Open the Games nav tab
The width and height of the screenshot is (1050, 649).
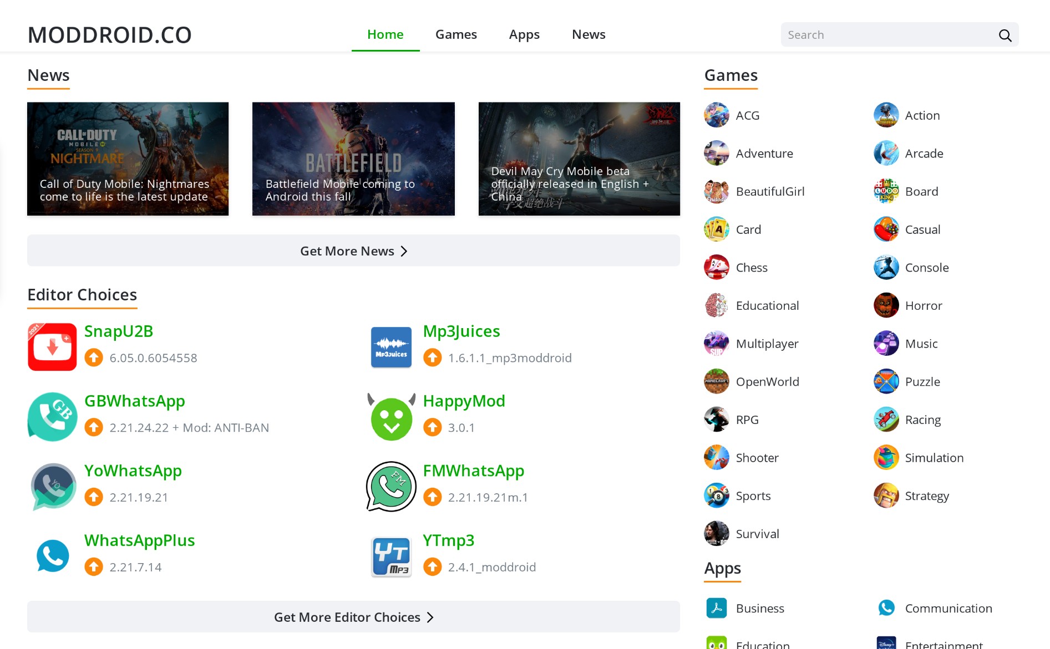click(x=456, y=34)
